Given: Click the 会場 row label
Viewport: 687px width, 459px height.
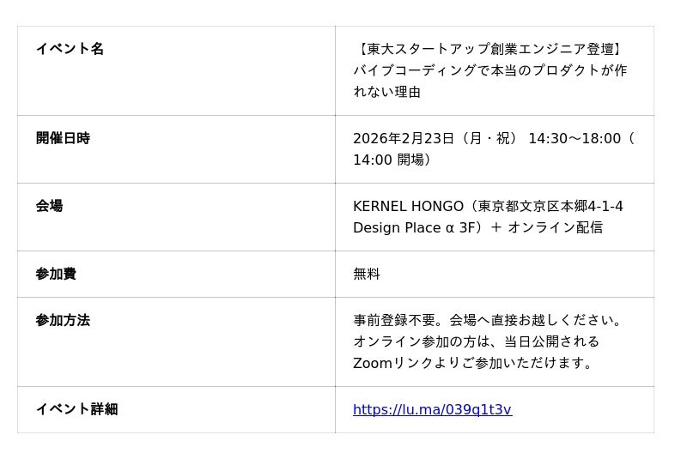Looking at the screenshot, I should tap(49, 206).
